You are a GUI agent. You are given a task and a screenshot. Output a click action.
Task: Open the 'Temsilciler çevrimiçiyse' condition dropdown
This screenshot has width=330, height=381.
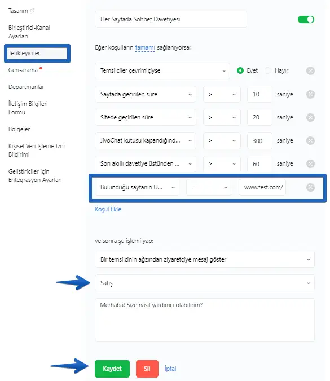point(162,70)
